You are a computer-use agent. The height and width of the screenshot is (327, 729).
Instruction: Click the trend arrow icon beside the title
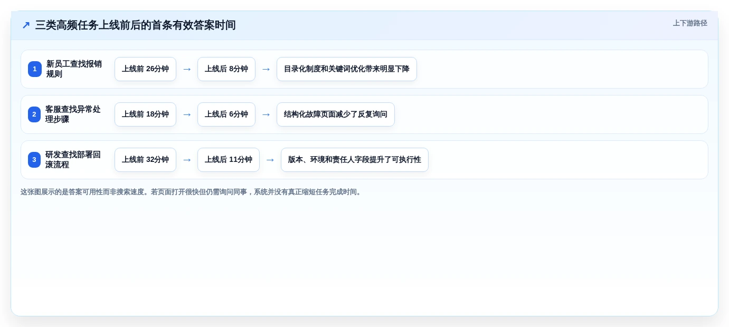26,25
